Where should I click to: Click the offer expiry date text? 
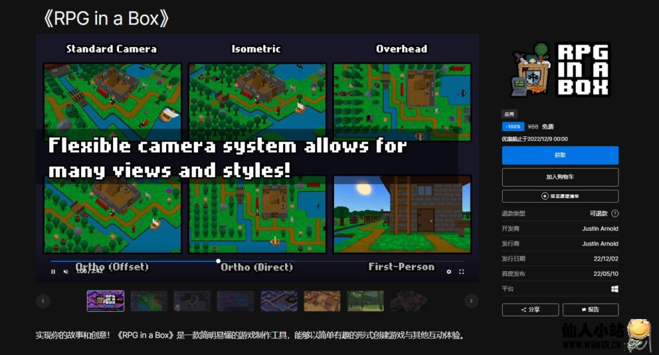click(535, 139)
